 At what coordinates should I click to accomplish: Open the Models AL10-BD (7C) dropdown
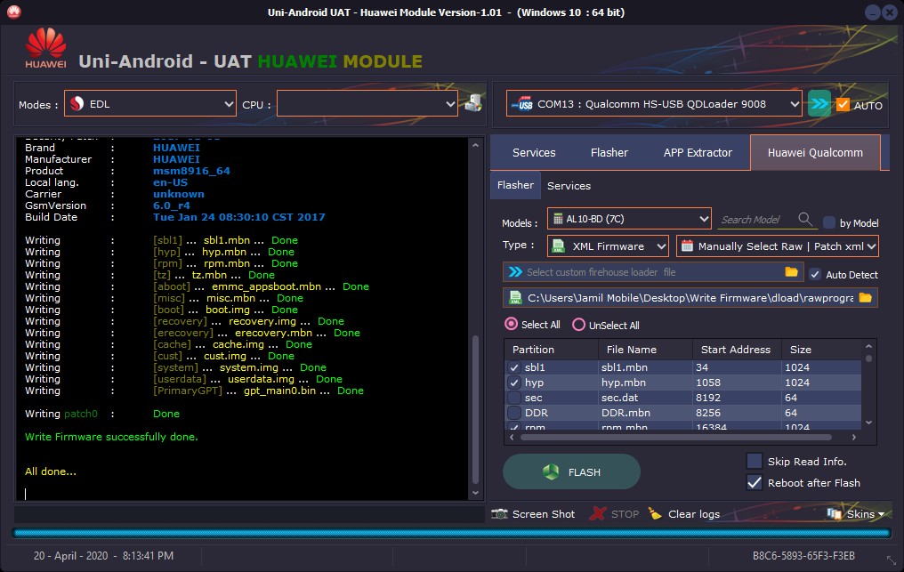[629, 219]
